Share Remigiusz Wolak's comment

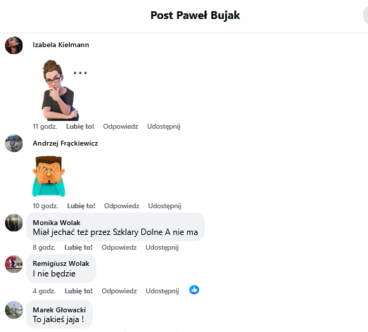[x=163, y=291]
